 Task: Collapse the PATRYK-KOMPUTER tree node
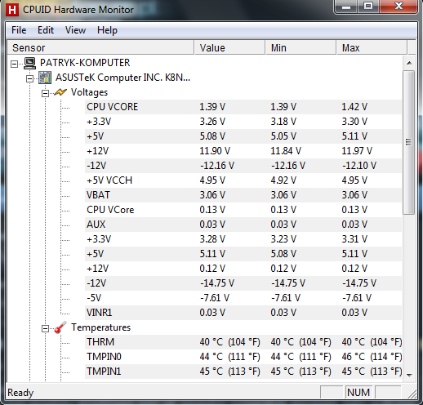point(14,64)
